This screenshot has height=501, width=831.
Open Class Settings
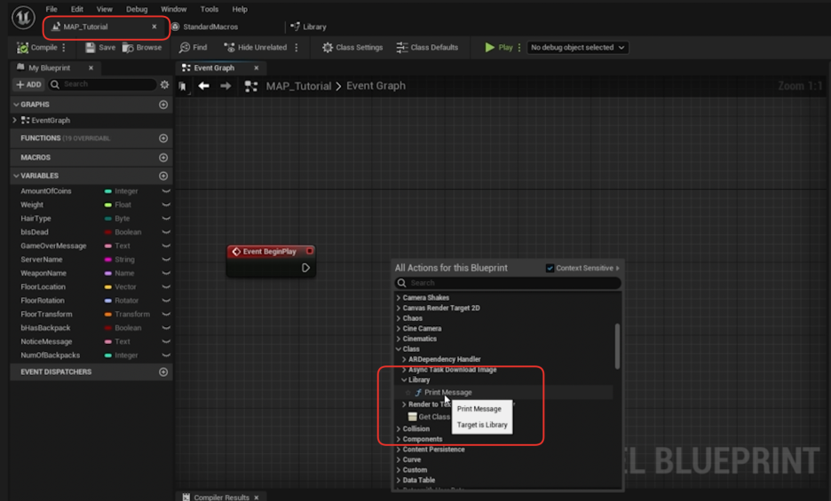[x=352, y=48]
